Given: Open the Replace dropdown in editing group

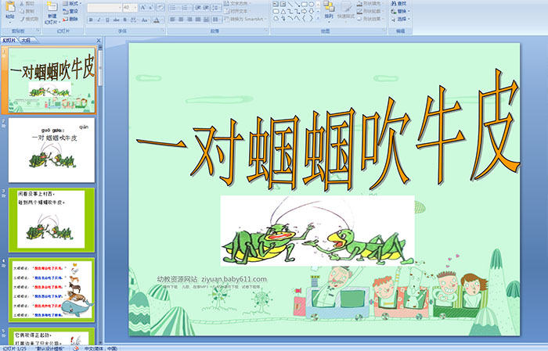Looking at the screenshot, I should coord(401,11).
